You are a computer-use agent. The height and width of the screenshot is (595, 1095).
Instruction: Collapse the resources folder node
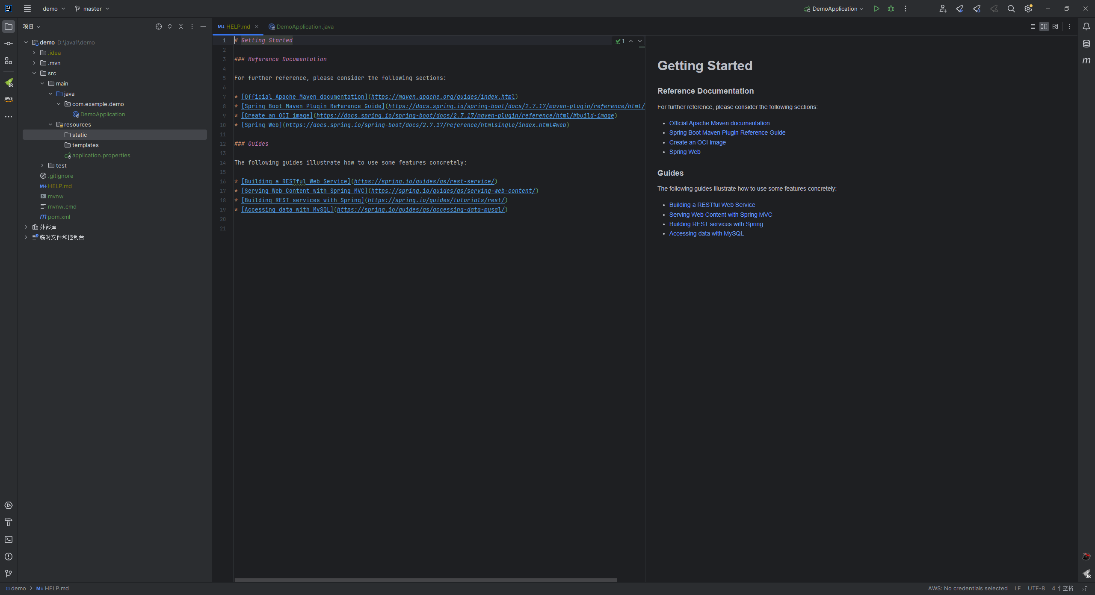click(x=50, y=124)
